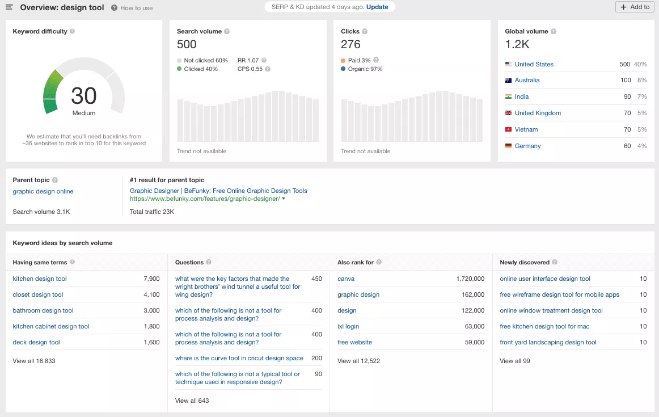This screenshot has width=659, height=417.
Task: Click help icon beside Search volume
Action: click(x=227, y=32)
